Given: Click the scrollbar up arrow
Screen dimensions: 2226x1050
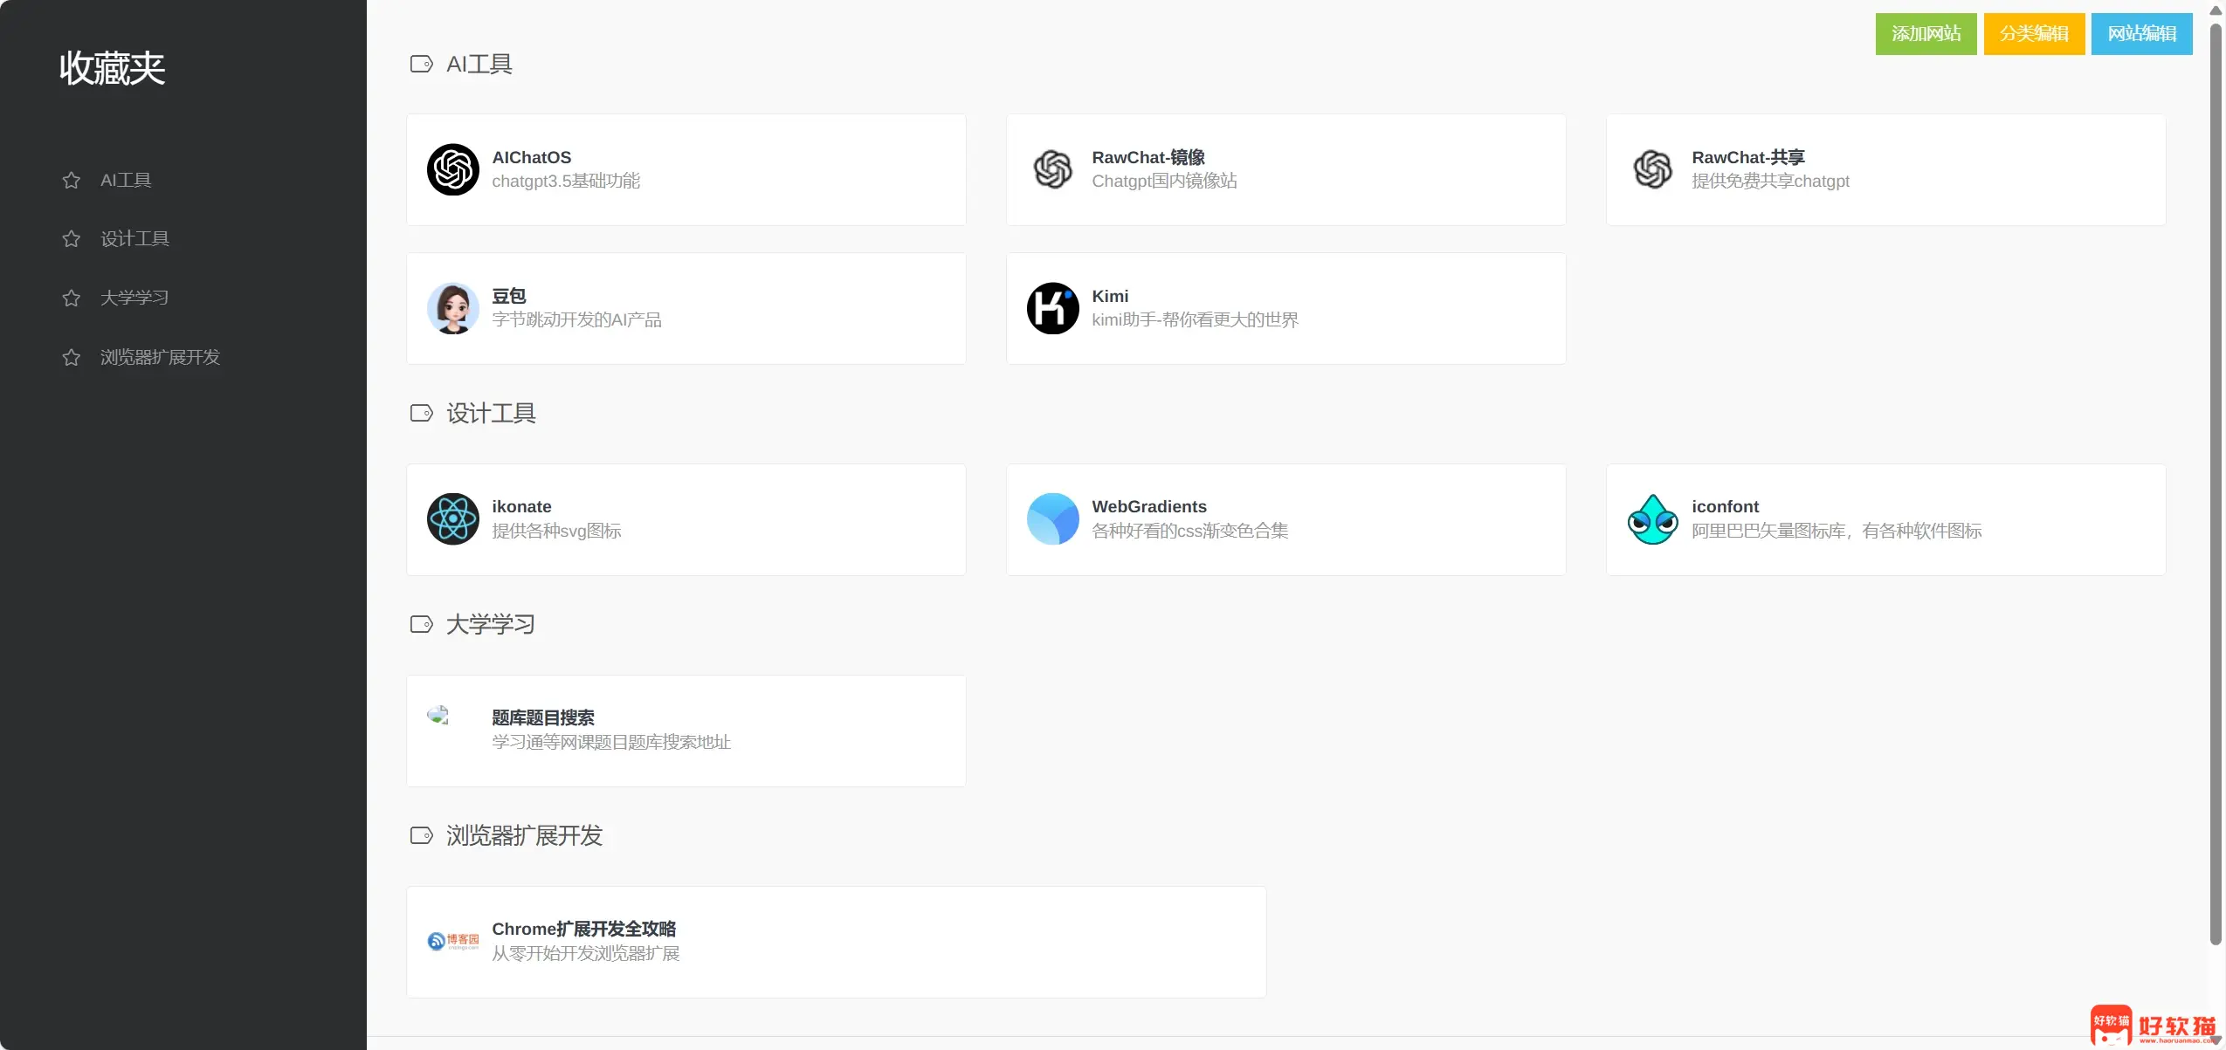Looking at the screenshot, I should pos(2216,10).
